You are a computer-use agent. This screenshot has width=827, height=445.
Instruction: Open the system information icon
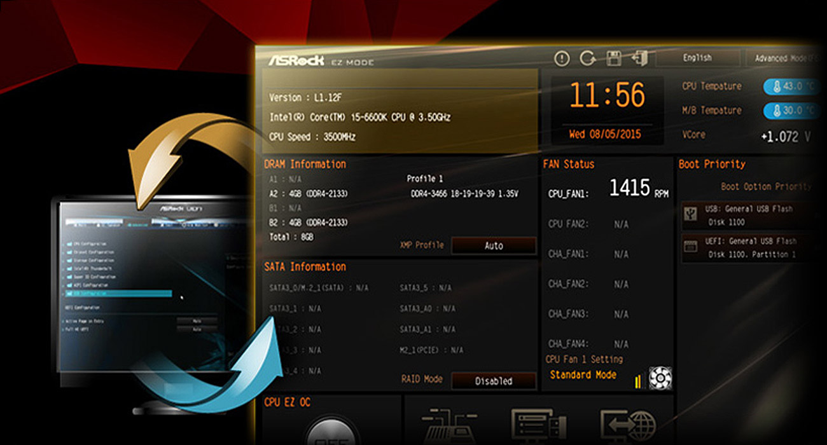pyautogui.click(x=561, y=57)
